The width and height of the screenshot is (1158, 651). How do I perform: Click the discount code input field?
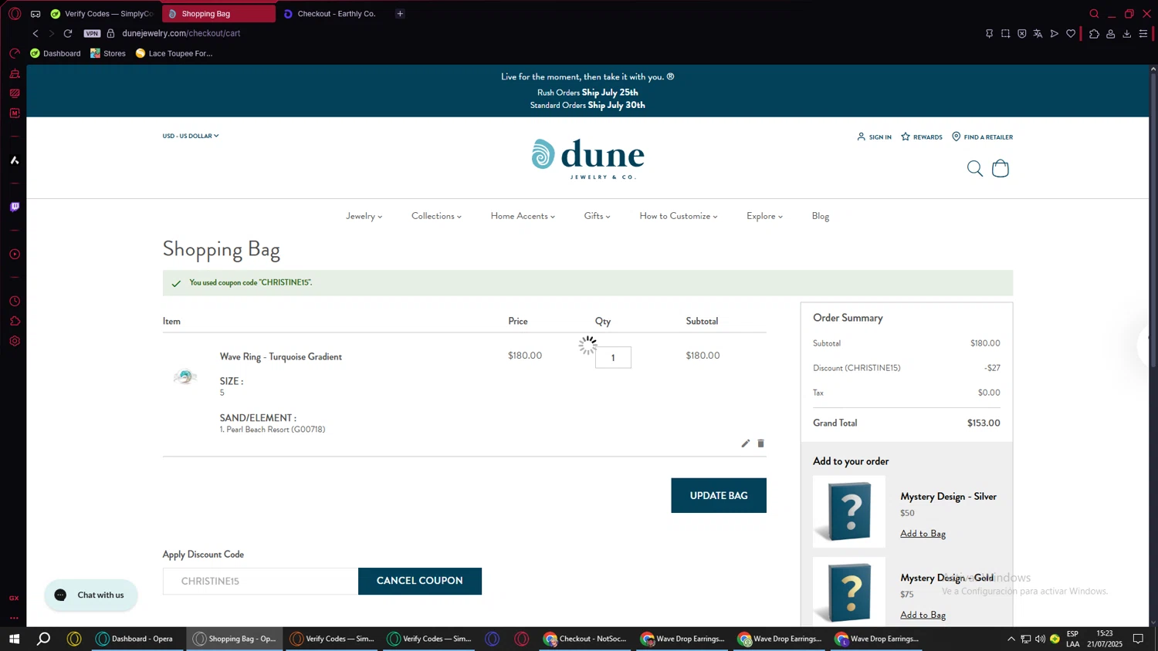click(260, 581)
